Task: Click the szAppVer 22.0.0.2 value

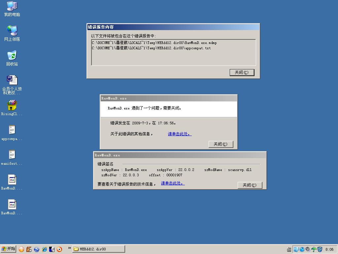Action: click(x=186, y=170)
